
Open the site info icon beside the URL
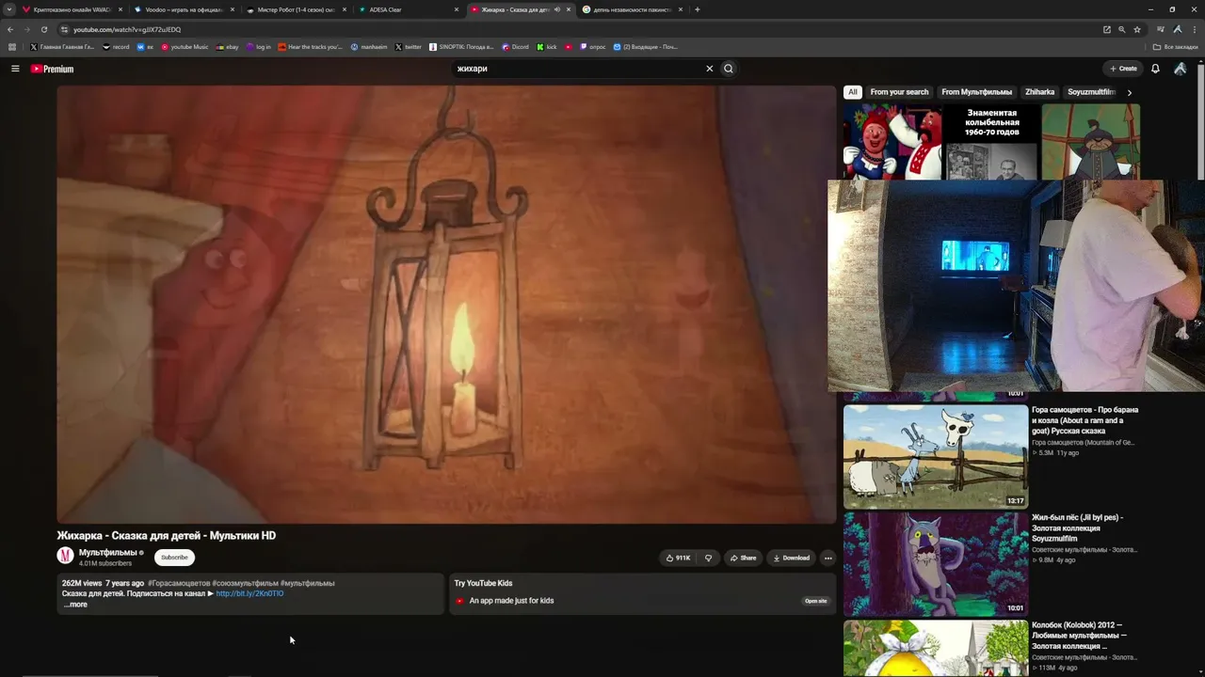click(63, 29)
